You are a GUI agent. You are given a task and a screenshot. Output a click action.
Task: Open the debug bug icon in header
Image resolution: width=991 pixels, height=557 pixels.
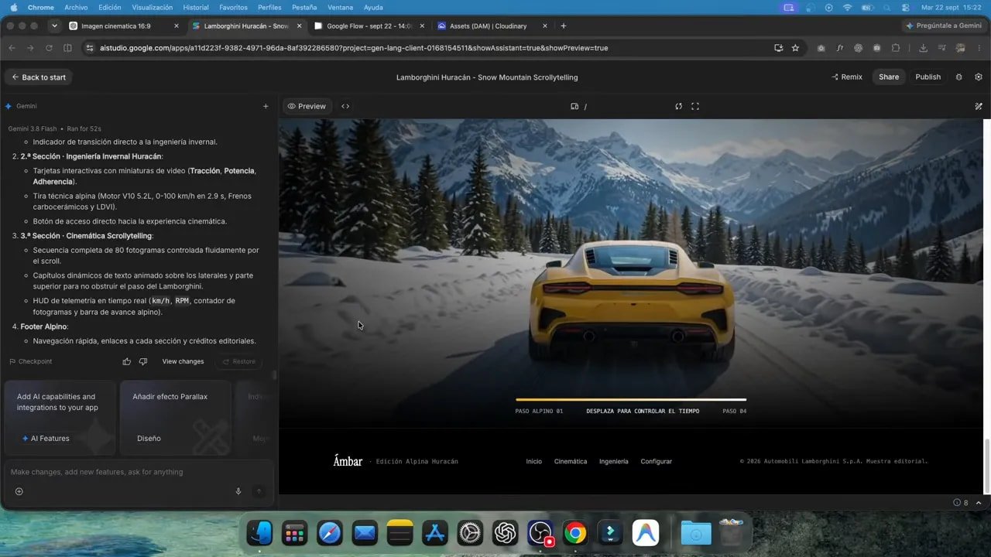point(959,77)
